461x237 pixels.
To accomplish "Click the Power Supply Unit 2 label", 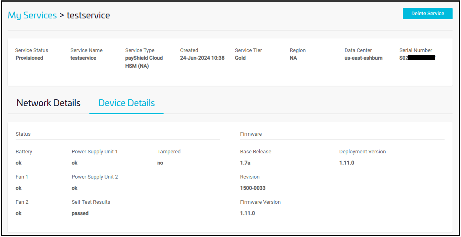I will [95, 177].
